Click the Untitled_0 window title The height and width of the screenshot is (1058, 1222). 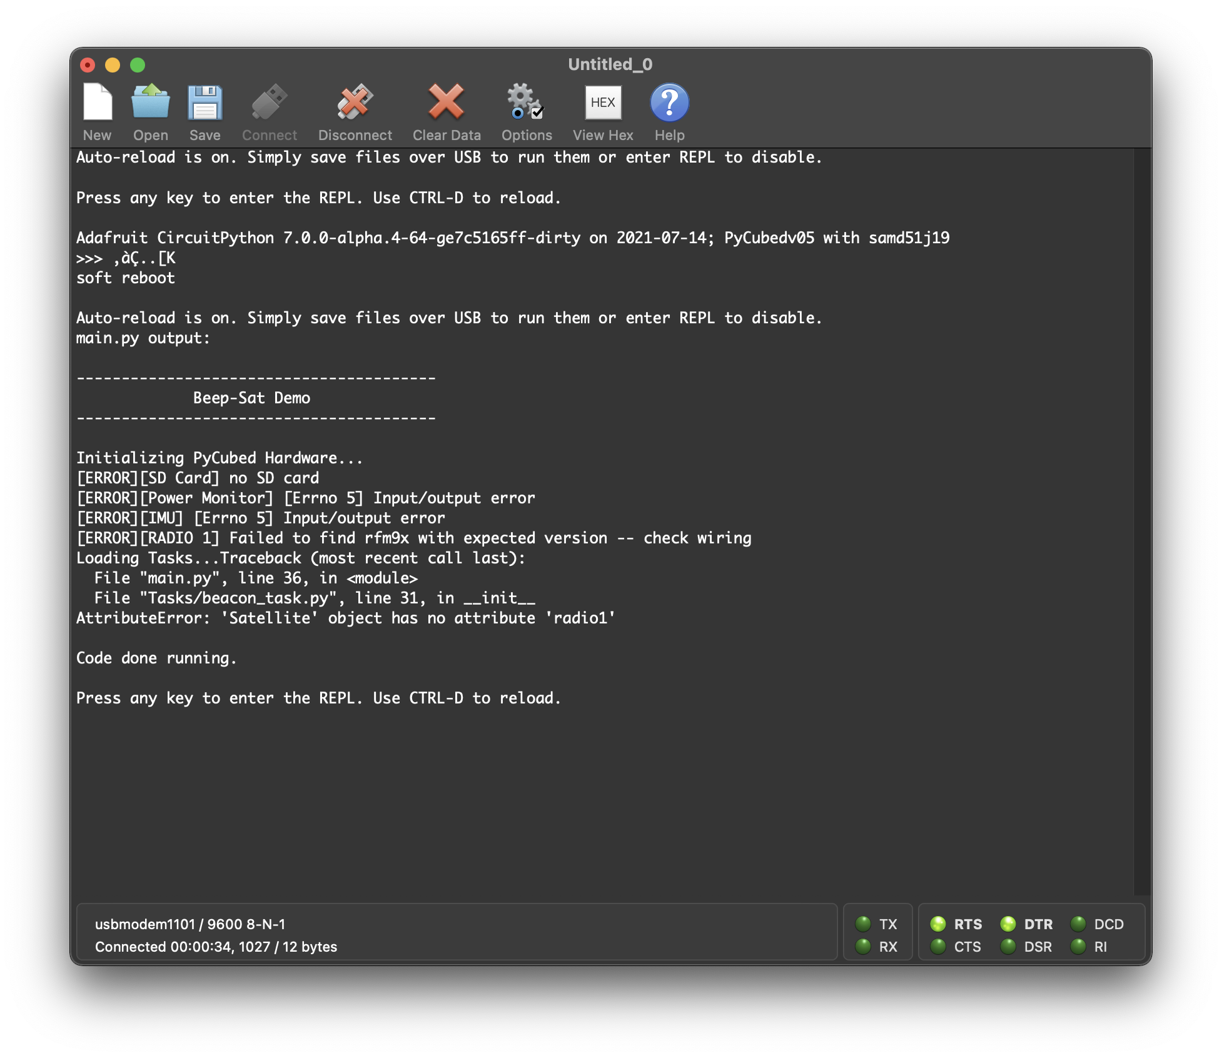(610, 64)
